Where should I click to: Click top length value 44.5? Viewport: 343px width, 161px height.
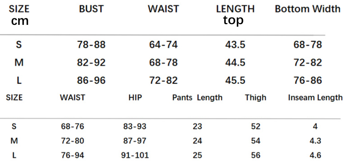(x=235, y=63)
